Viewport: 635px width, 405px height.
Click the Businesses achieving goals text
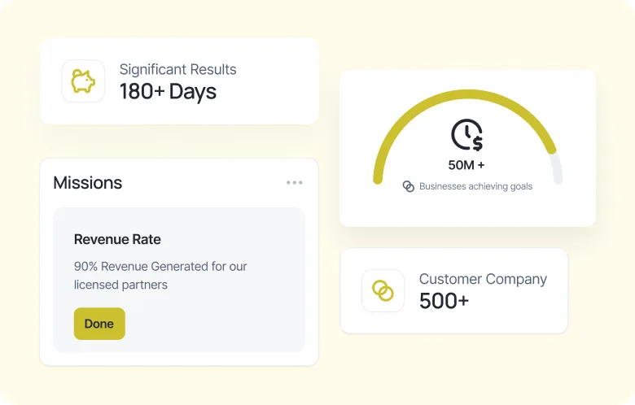(x=476, y=186)
